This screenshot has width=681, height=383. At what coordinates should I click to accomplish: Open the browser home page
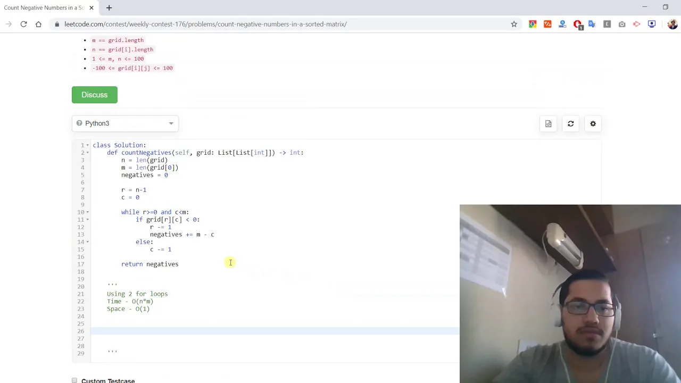click(38, 24)
